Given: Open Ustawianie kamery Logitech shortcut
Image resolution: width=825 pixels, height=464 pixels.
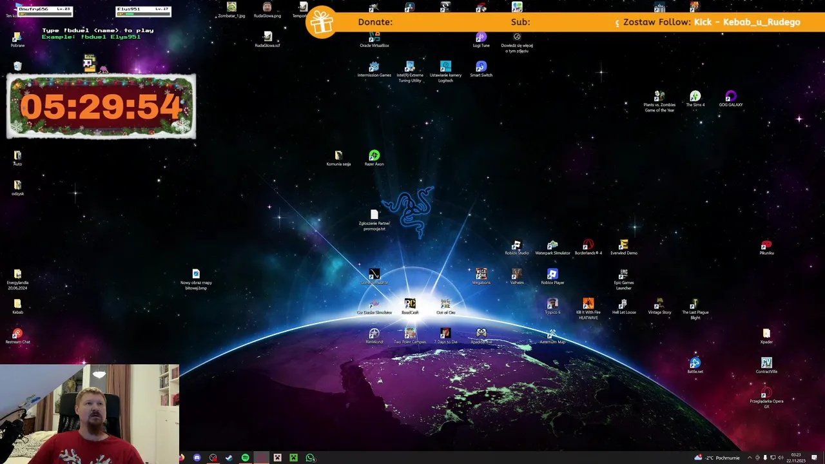Looking at the screenshot, I should (445, 72).
